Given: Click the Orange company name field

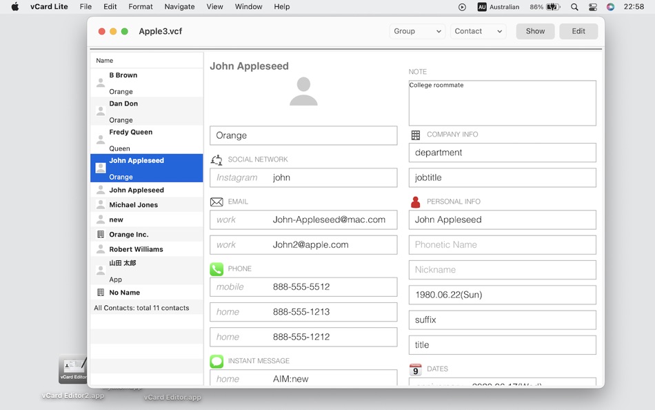Looking at the screenshot, I should click(303, 135).
